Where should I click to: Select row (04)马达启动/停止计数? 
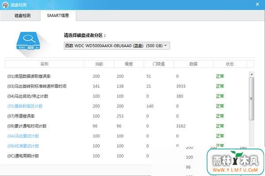tap(127, 96)
